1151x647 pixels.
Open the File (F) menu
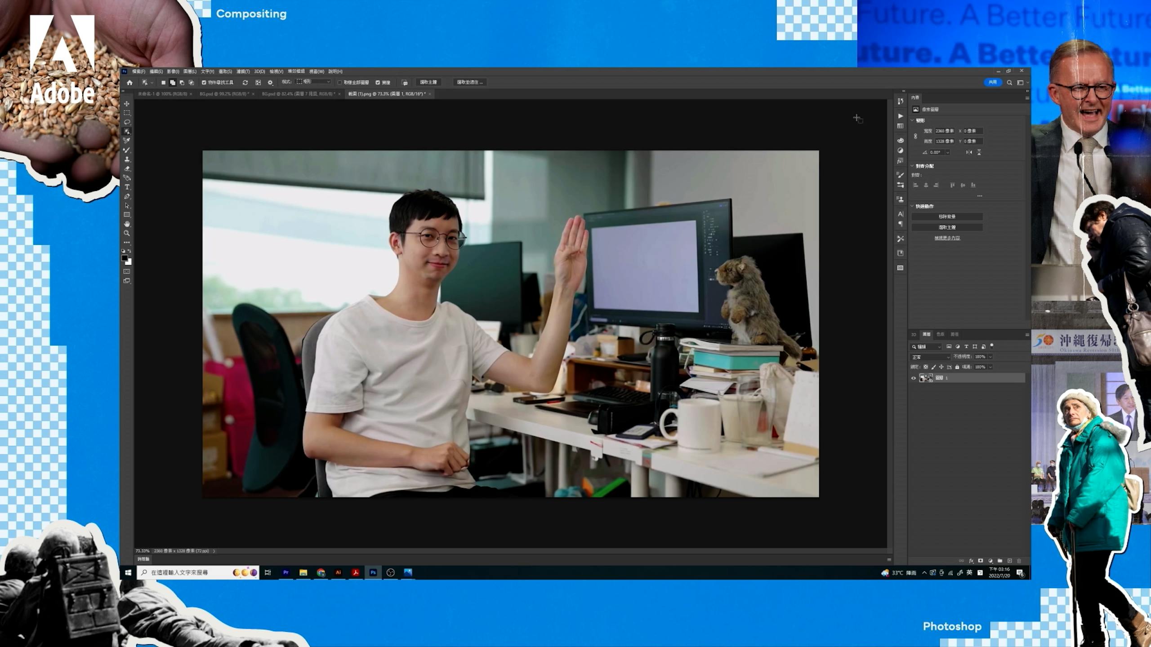tap(138, 71)
